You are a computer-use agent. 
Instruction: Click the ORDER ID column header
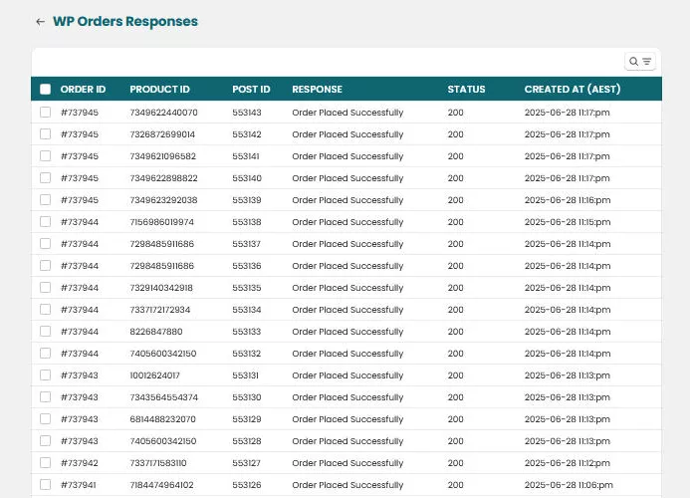coord(83,90)
